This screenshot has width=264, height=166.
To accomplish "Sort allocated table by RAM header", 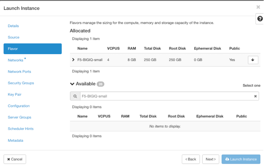I will [132, 48].
